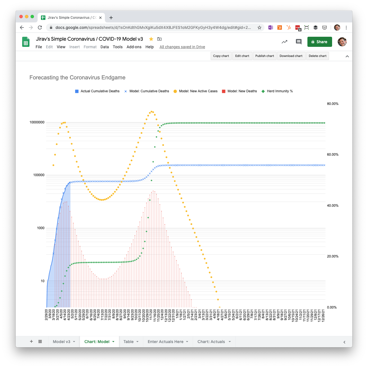The height and width of the screenshot is (368, 368).
Task: Expand the Enter Actuals Here tab menu
Action: coord(187,342)
